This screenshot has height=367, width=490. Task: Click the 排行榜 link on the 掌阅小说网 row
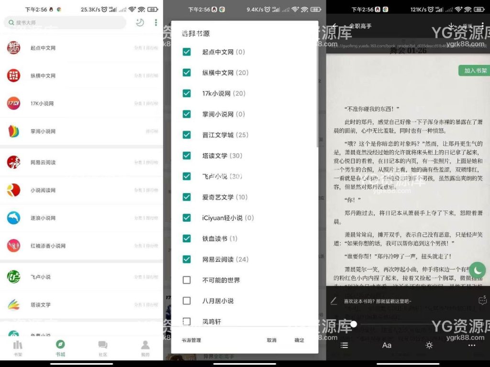[152, 131]
